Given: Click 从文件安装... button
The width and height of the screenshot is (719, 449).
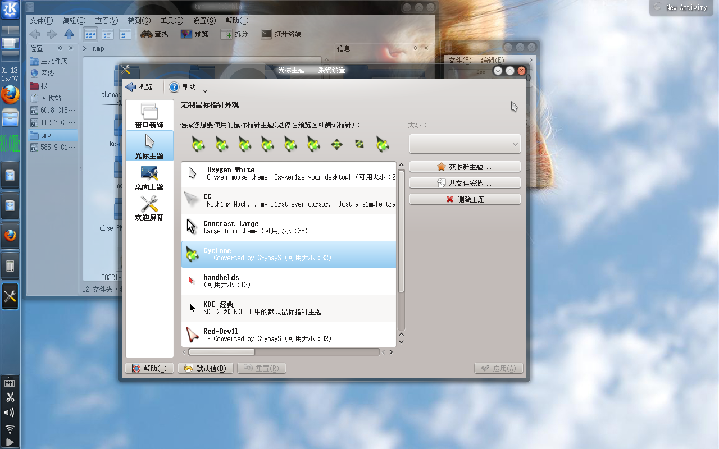Looking at the screenshot, I should [x=465, y=184].
